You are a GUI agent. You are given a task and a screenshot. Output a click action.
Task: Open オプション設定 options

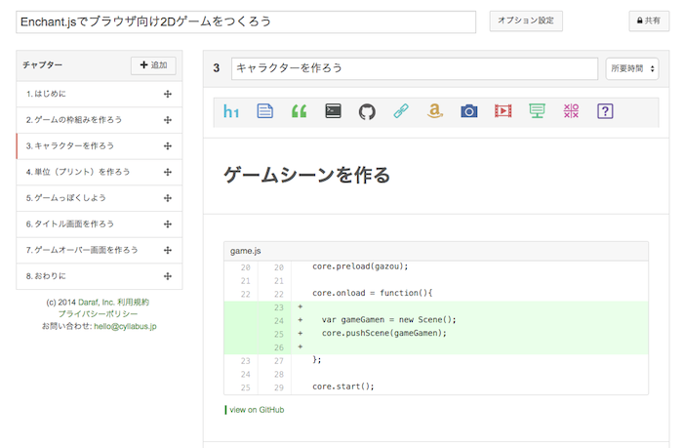coord(526,20)
